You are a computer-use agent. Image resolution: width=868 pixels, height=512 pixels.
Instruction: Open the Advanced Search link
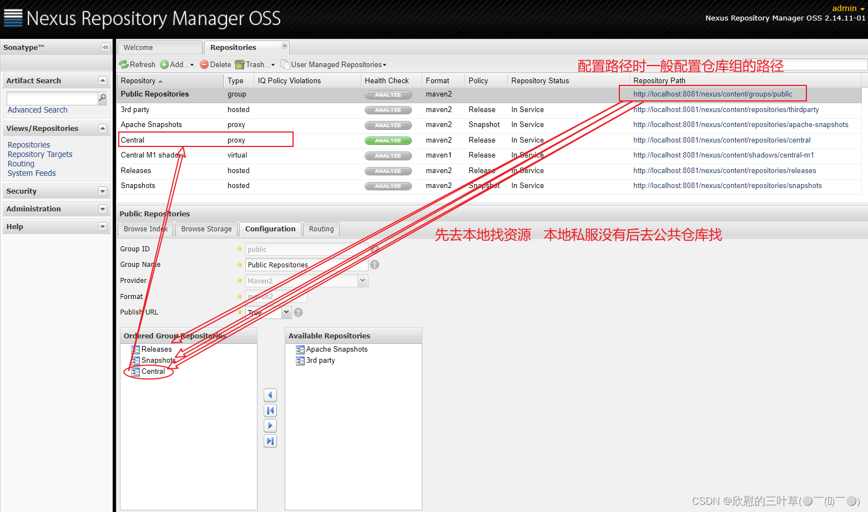tap(38, 110)
